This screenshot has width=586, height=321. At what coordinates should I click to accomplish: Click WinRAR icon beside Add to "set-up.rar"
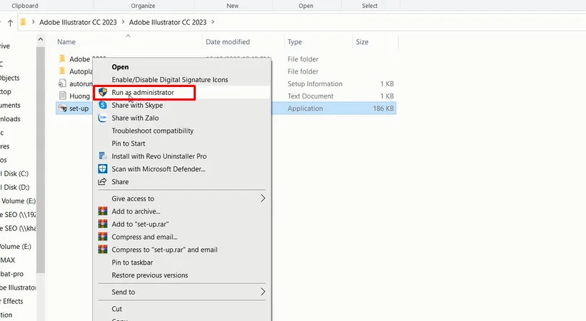(x=102, y=224)
